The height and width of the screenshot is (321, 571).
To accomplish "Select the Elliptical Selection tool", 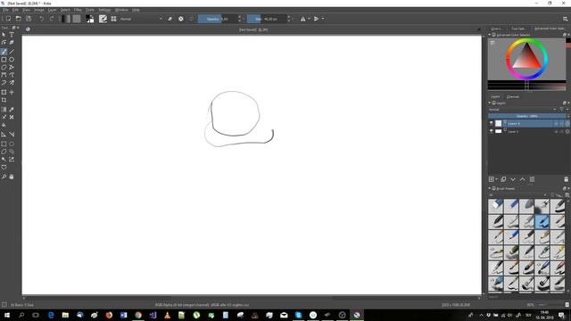I will click(12, 144).
